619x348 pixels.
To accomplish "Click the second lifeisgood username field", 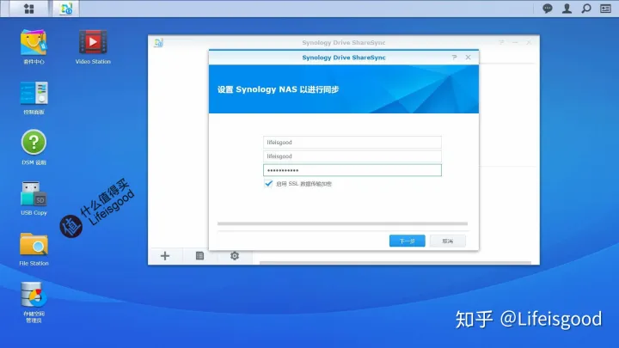I will (x=352, y=156).
